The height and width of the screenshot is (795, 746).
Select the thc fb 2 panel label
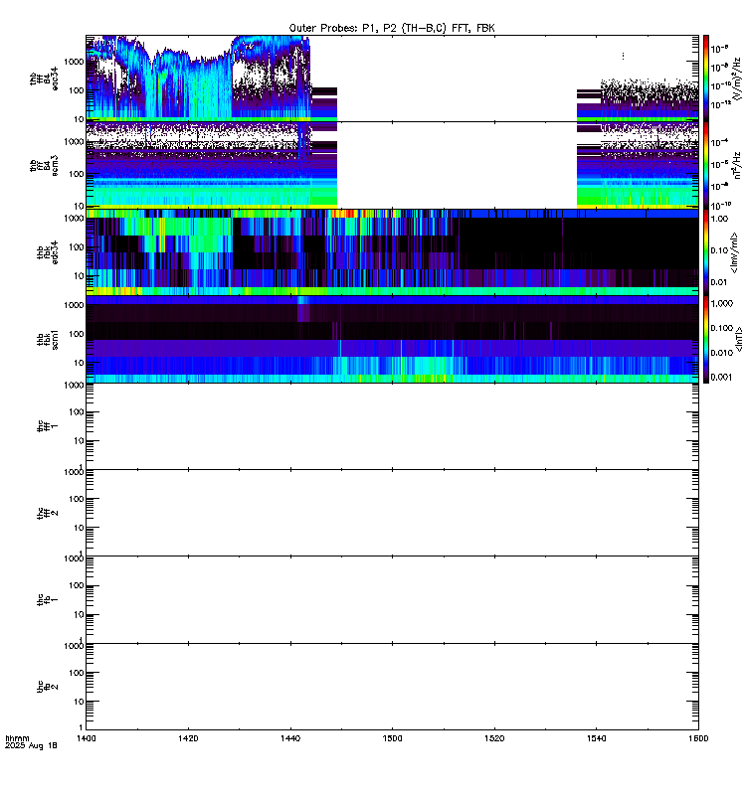[x=47, y=687]
